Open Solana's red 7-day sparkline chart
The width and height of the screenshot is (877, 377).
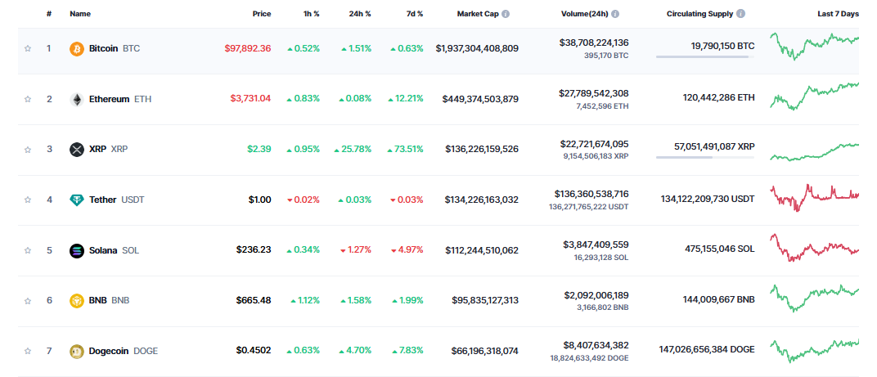814,247
